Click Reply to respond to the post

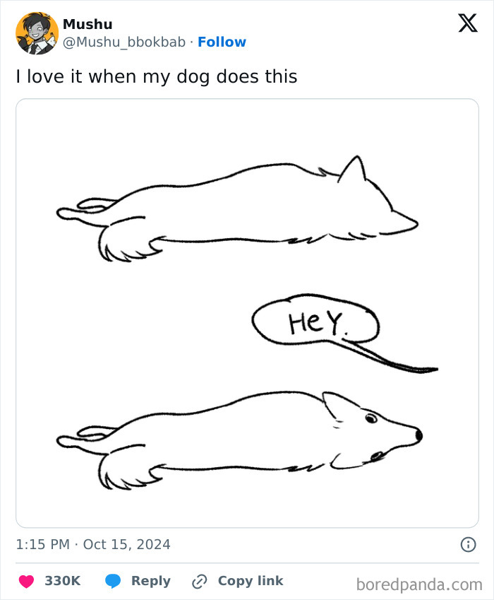tap(150, 581)
